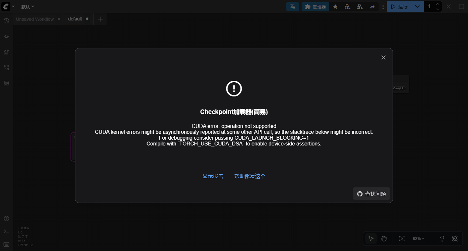468x251 pixels.
Task: Toggle the theme lightbulb
Action: click(442, 238)
